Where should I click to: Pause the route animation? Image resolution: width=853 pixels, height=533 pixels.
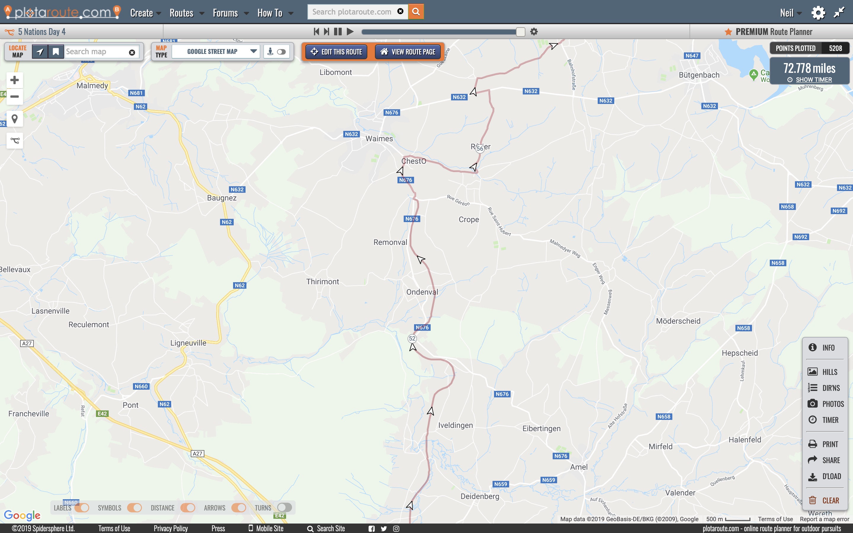click(338, 32)
